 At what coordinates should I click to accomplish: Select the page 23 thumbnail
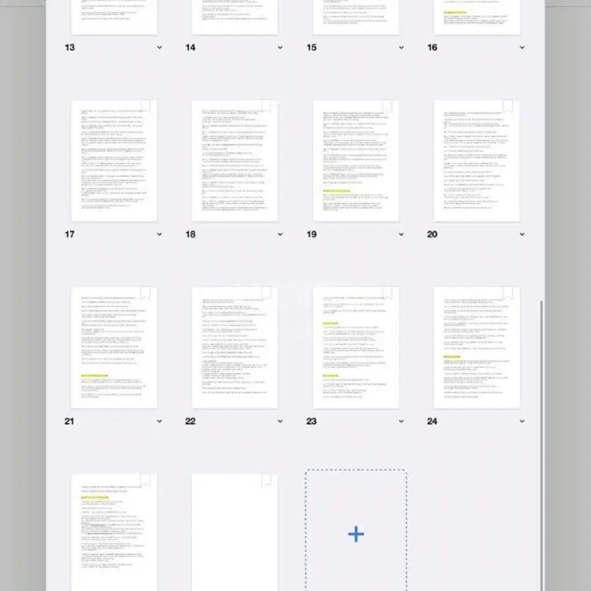356,348
